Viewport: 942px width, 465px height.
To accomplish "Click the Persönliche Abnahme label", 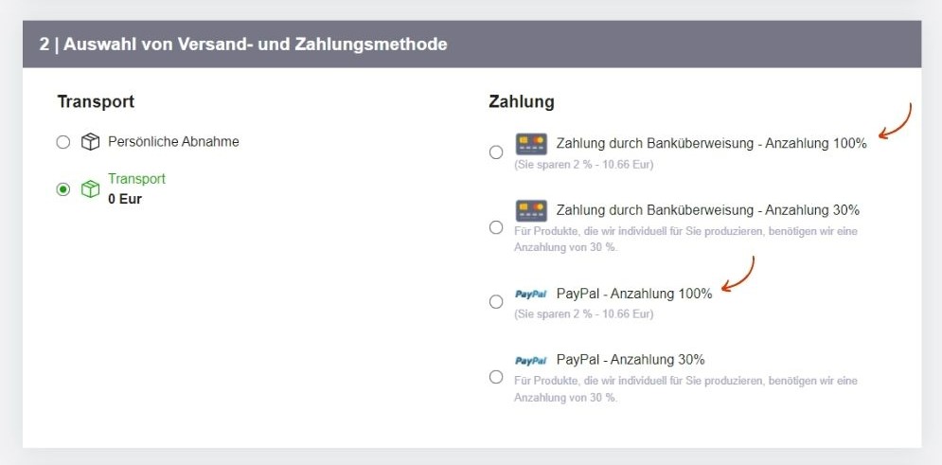I will pos(173,142).
